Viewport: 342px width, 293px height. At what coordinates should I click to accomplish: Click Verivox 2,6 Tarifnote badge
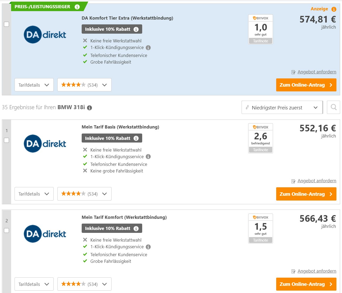pos(261,138)
